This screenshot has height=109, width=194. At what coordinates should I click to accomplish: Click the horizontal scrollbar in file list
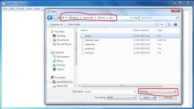click(x=122, y=86)
